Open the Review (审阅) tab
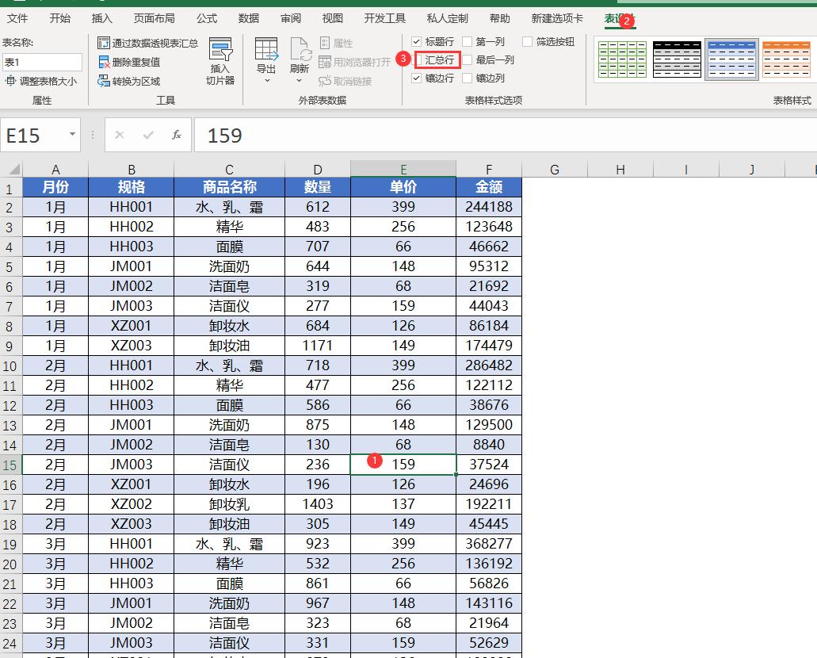Viewport: 817px width, 658px height. click(291, 19)
